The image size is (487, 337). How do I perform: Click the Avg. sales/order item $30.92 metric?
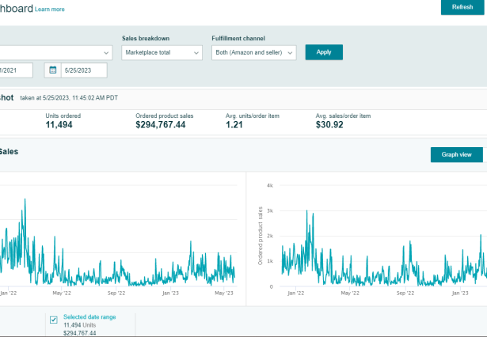tap(329, 125)
